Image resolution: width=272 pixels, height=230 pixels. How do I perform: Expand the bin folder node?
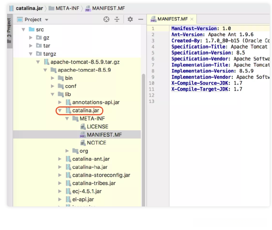point(53,78)
